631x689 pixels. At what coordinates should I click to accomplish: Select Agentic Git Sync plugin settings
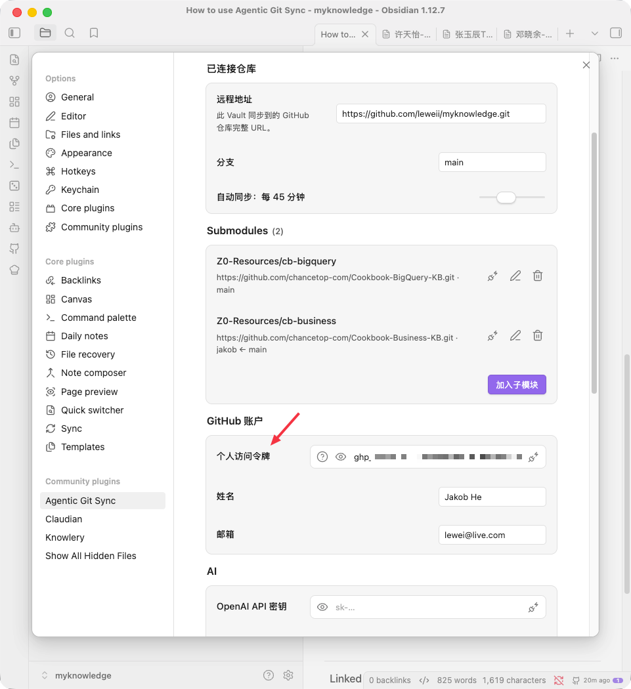(102, 501)
